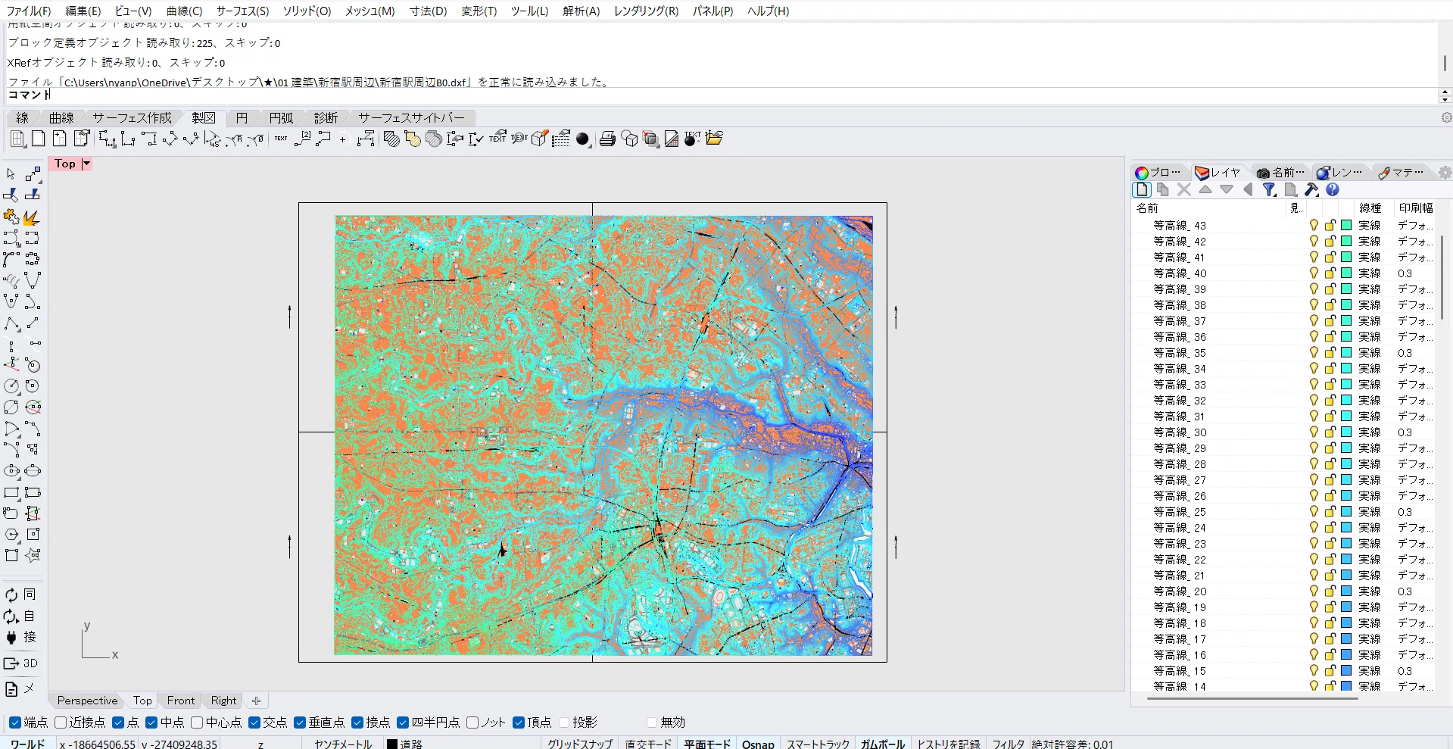This screenshot has height=749, width=1453.
Task: Click the print icon in the toolbar
Action: tap(607, 139)
